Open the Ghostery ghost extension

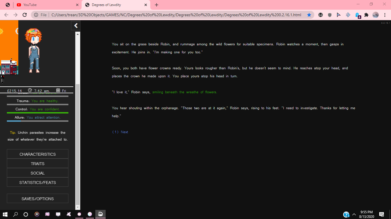[357, 15]
